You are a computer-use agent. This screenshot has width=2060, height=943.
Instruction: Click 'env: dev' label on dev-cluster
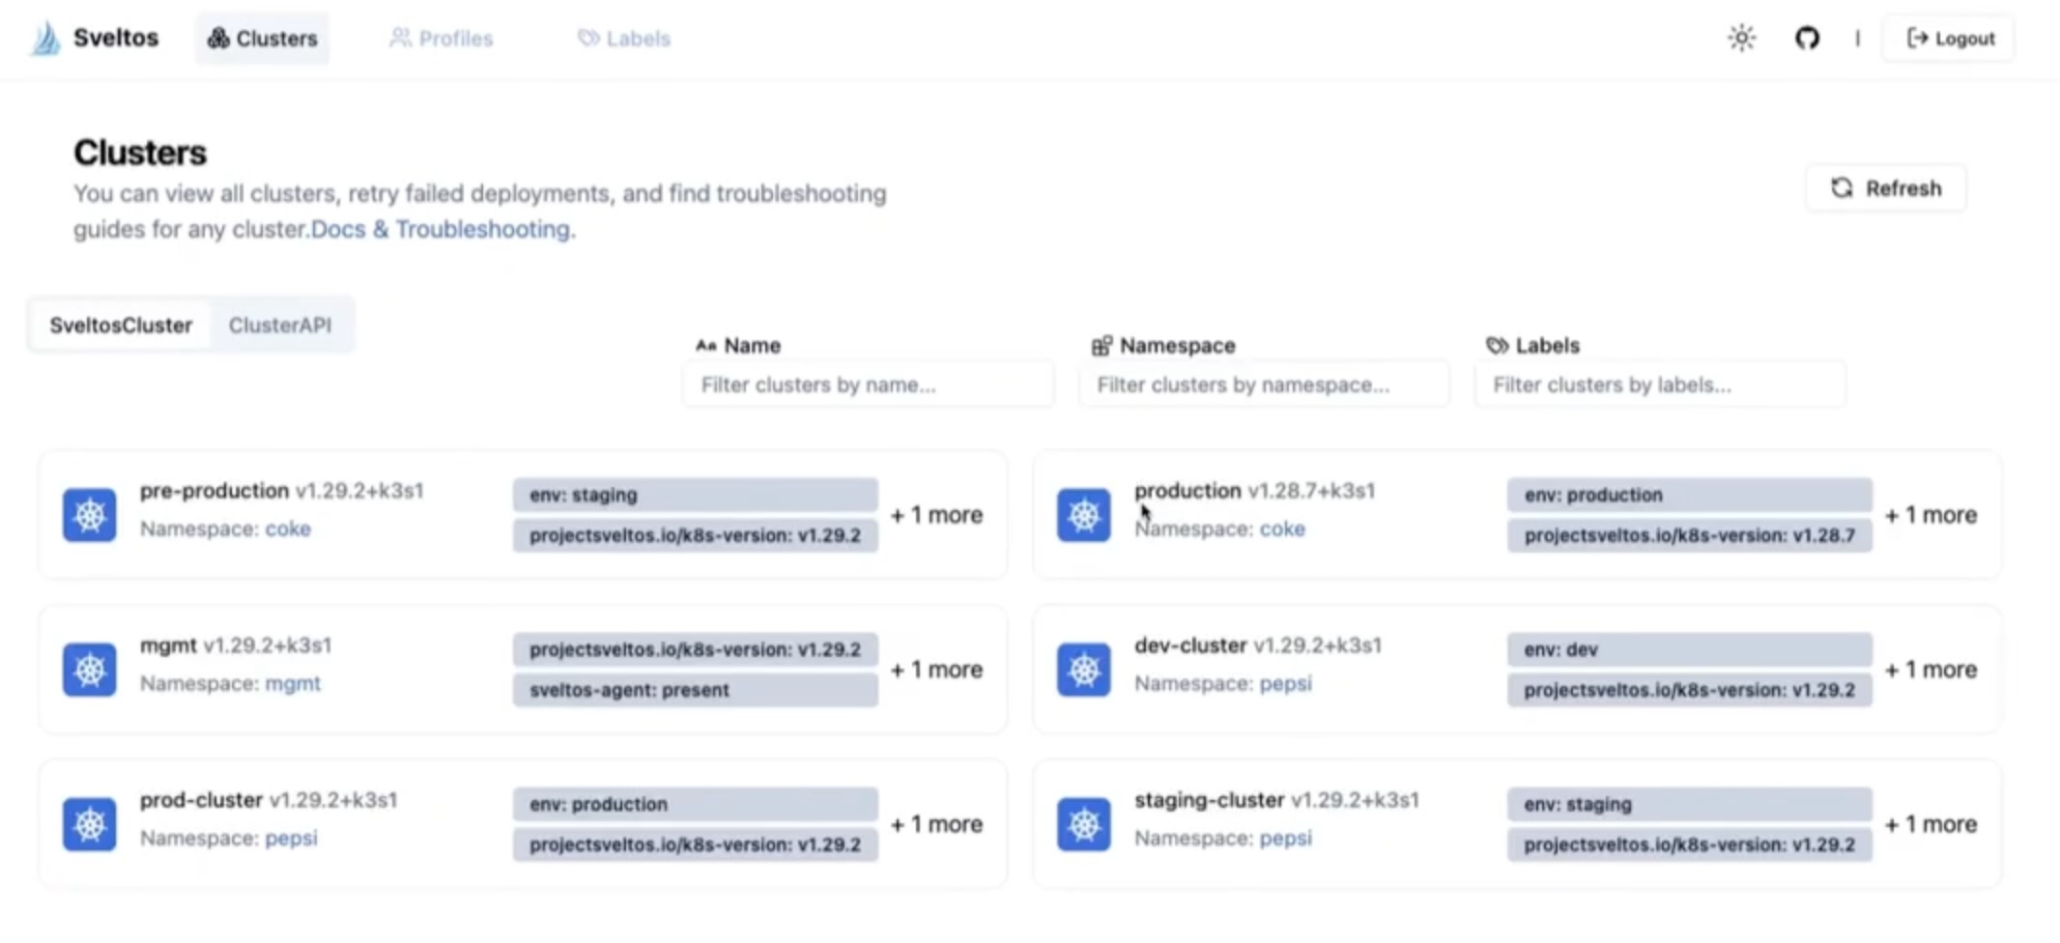tap(1689, 649)
